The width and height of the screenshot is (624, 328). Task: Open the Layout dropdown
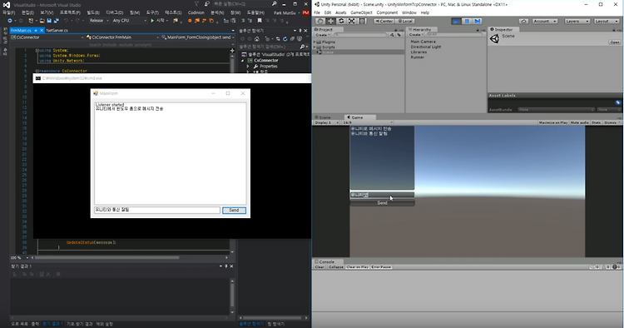(x=606, y=21)
